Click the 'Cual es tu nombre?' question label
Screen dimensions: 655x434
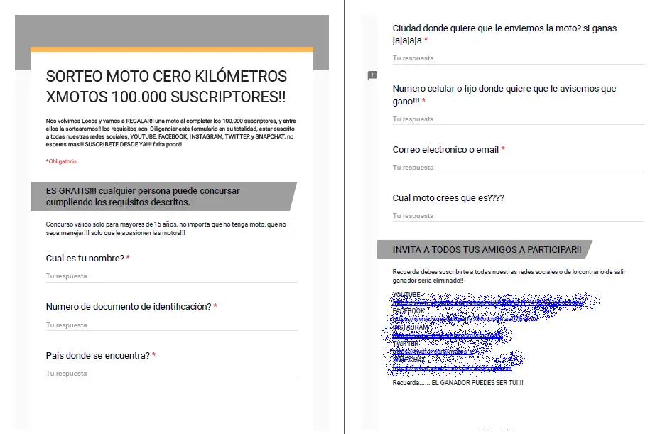coord(85,258)
